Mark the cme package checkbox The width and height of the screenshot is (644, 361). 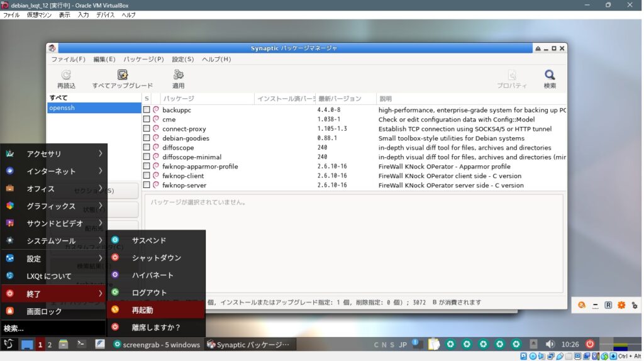146,119
